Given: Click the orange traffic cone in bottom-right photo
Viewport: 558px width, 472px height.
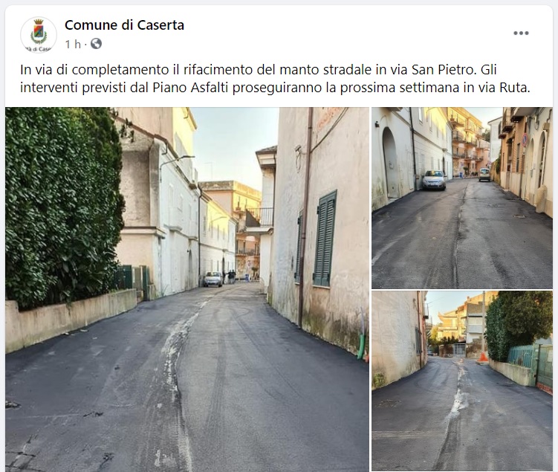Looking at the screenshot, I should pos(483,357).
